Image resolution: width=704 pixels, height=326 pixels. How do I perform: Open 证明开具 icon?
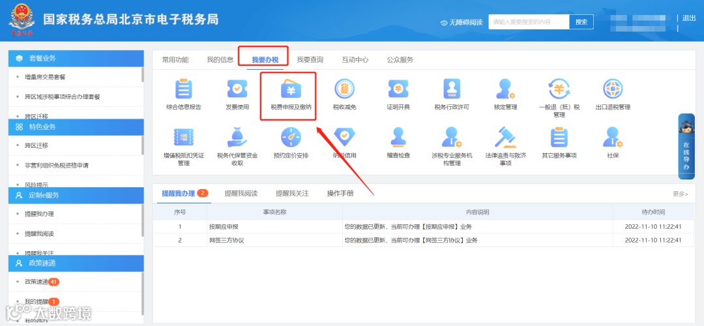pyautogui.click(x=398, y=89)
